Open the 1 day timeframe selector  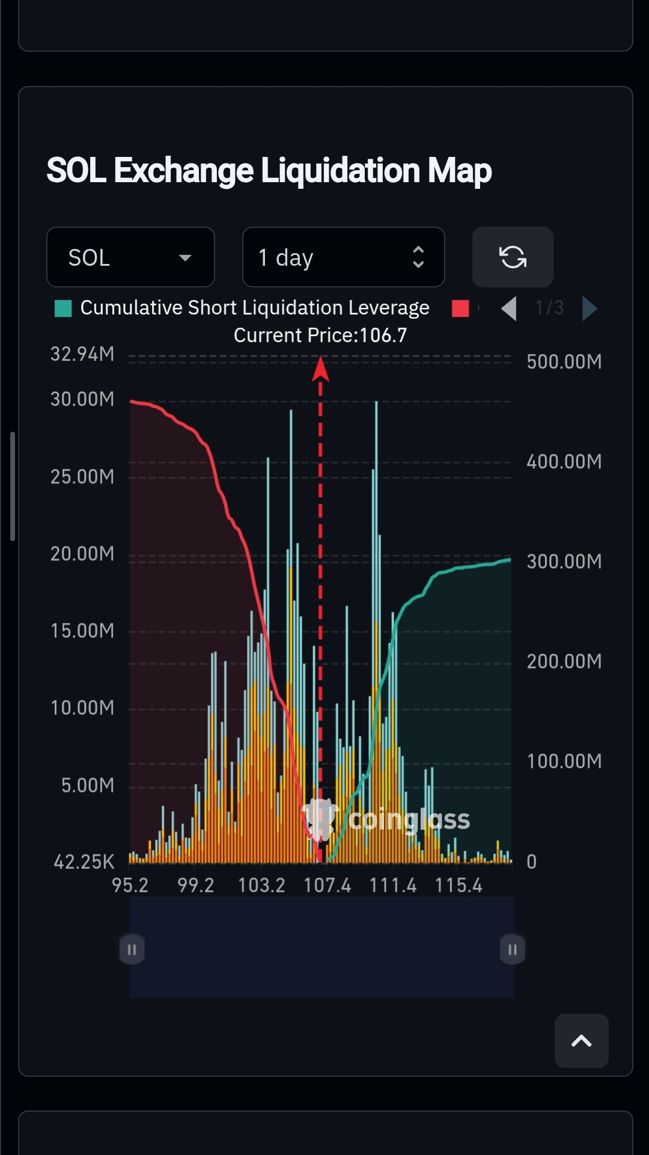tap(343, 257)
